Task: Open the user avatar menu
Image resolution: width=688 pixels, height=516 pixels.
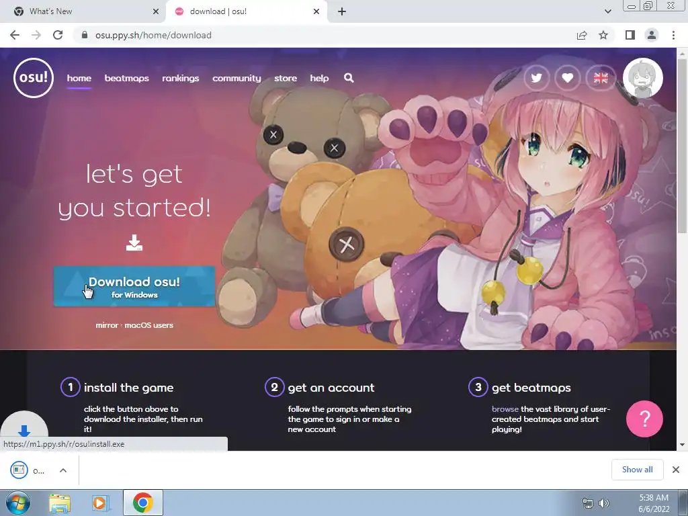Action: point(643,78)
